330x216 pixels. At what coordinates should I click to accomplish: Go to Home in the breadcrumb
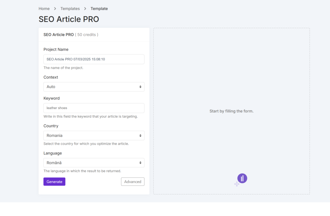(x=44, y=9)
